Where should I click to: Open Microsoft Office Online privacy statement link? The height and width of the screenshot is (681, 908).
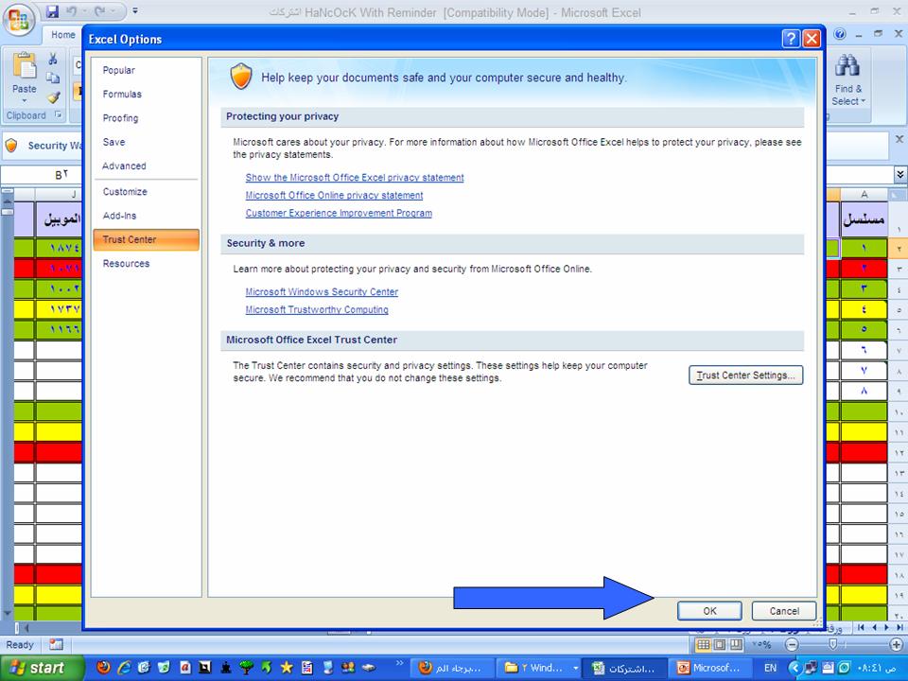pyautogui.click(x=334, y=195)
